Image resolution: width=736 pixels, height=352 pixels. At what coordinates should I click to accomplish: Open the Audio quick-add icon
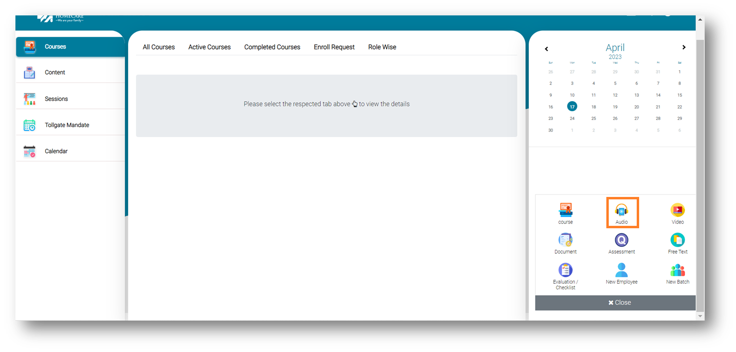(x=622, y=210)
